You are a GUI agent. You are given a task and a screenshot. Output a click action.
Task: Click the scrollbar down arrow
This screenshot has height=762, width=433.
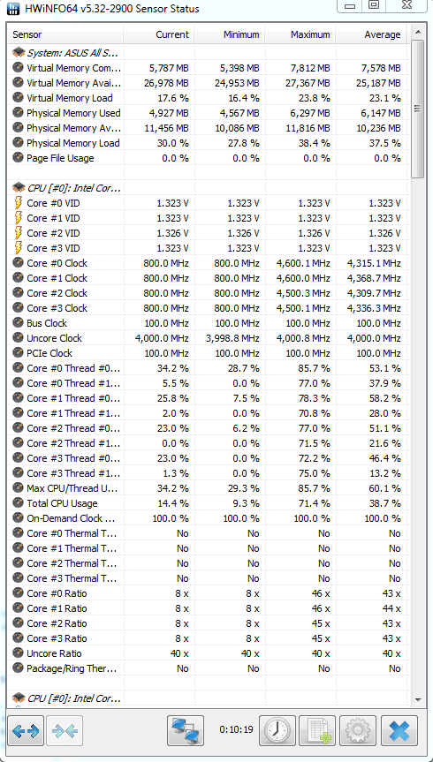click(x=417, y=700)
